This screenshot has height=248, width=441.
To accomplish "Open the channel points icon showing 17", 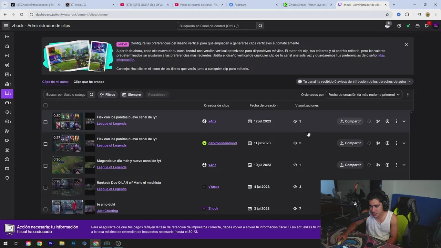I will pos(388,25).
